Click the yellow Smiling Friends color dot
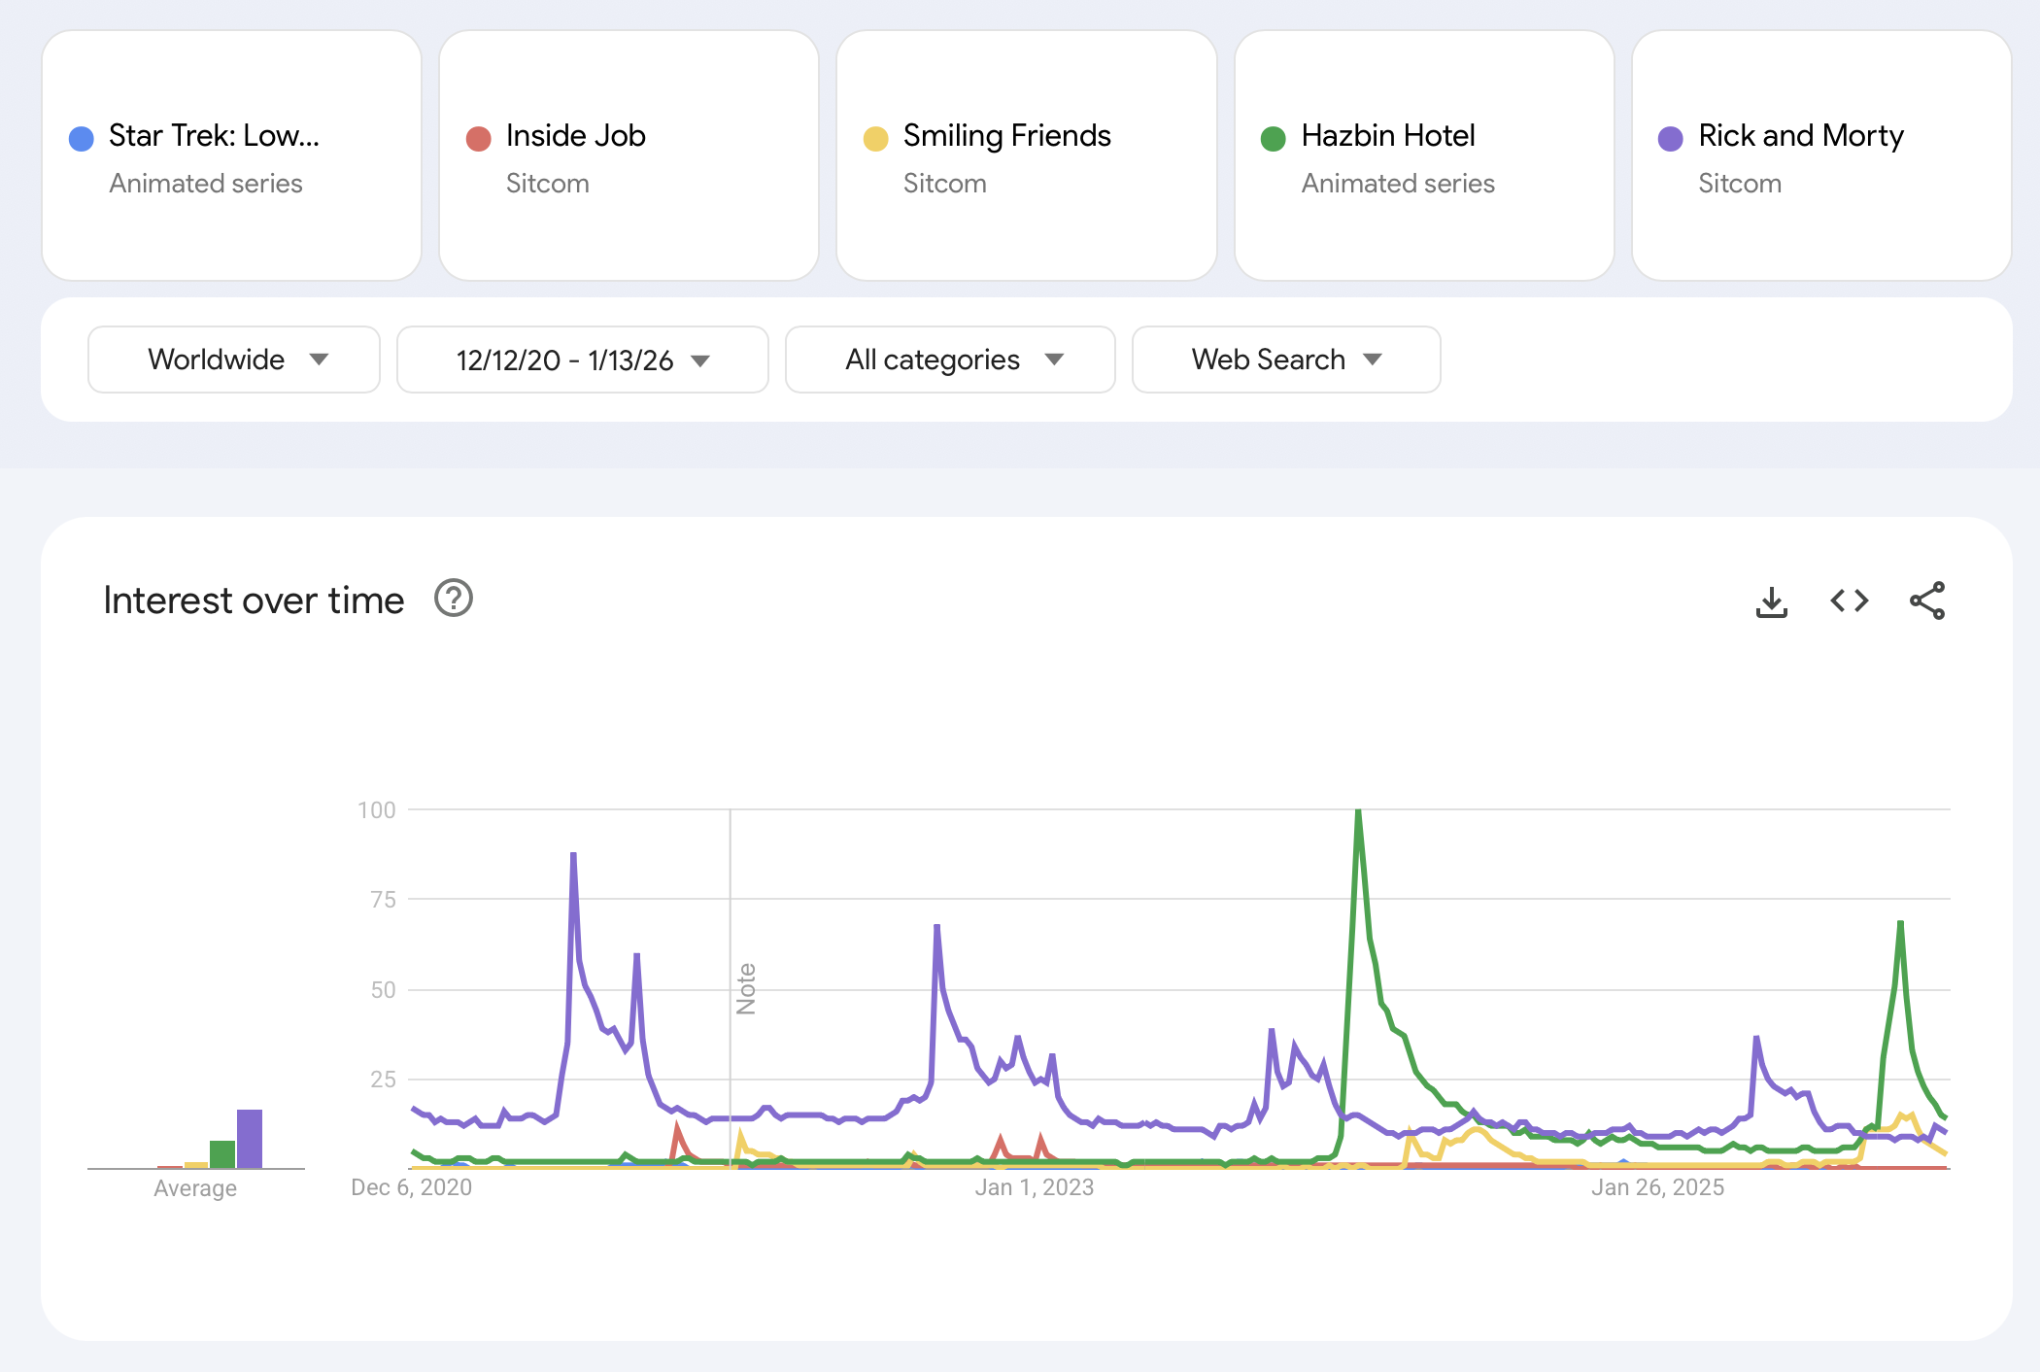The image size is (2040, 1372). (x=876, y=139)
